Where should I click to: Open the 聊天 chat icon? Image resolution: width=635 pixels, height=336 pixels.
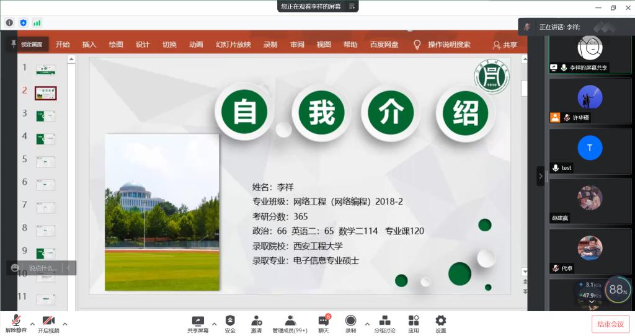[323, 323]
